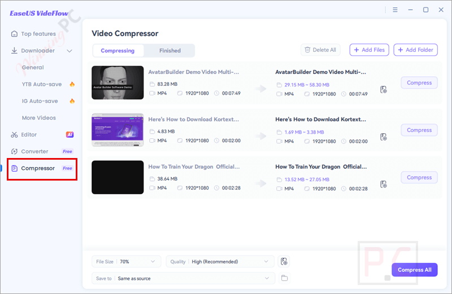Open the Quality High (Recommended) dropdown
452x294 pixels.
(x=220, y=261)
